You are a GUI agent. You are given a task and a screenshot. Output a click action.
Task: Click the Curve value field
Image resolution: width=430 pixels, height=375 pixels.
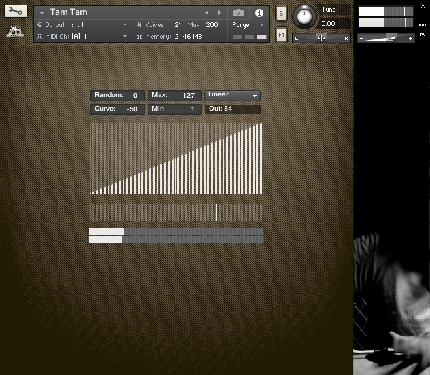click(118, 109)
